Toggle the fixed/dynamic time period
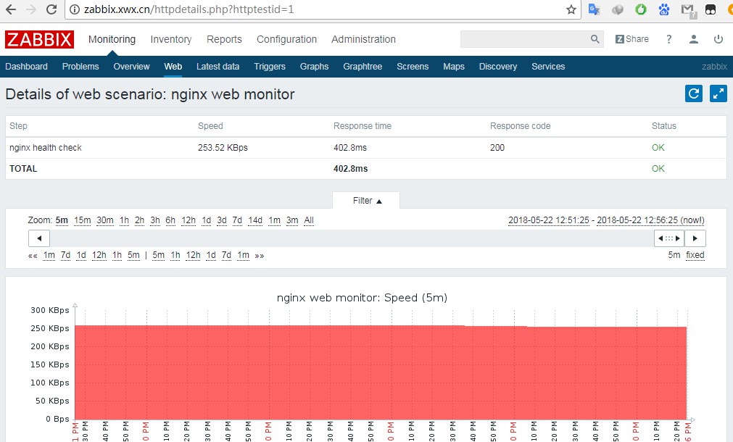This screenshot has height=442, width=733. click(x=695, y=255)
